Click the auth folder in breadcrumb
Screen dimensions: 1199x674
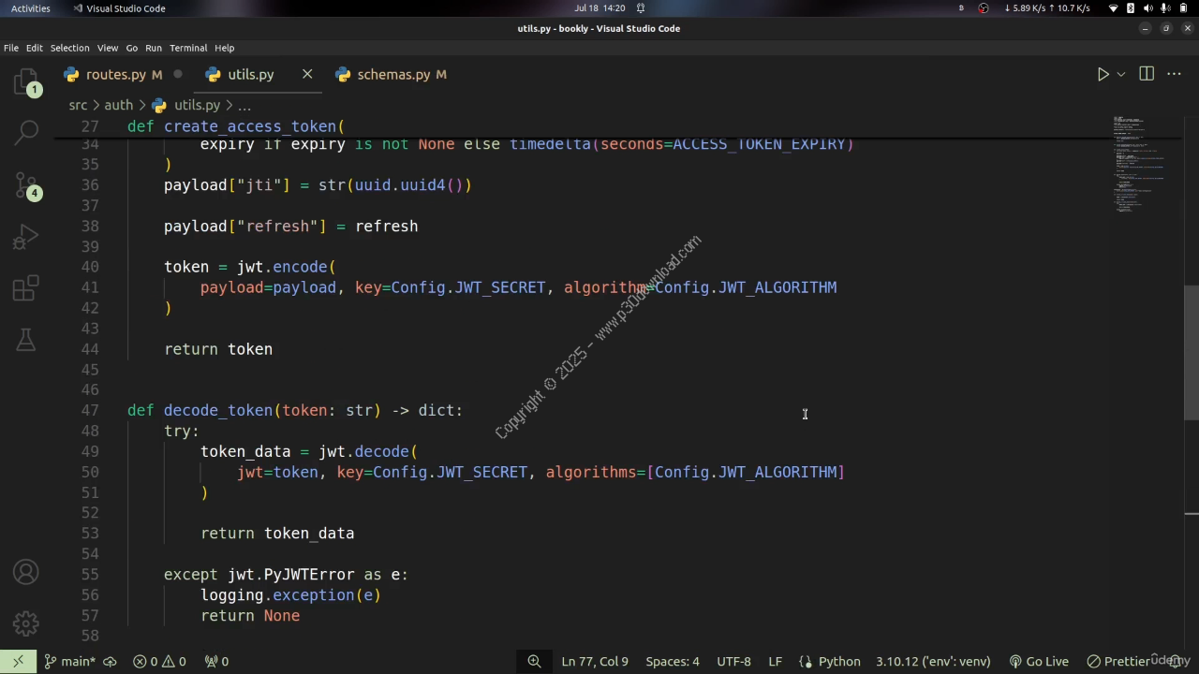[118, 105]
